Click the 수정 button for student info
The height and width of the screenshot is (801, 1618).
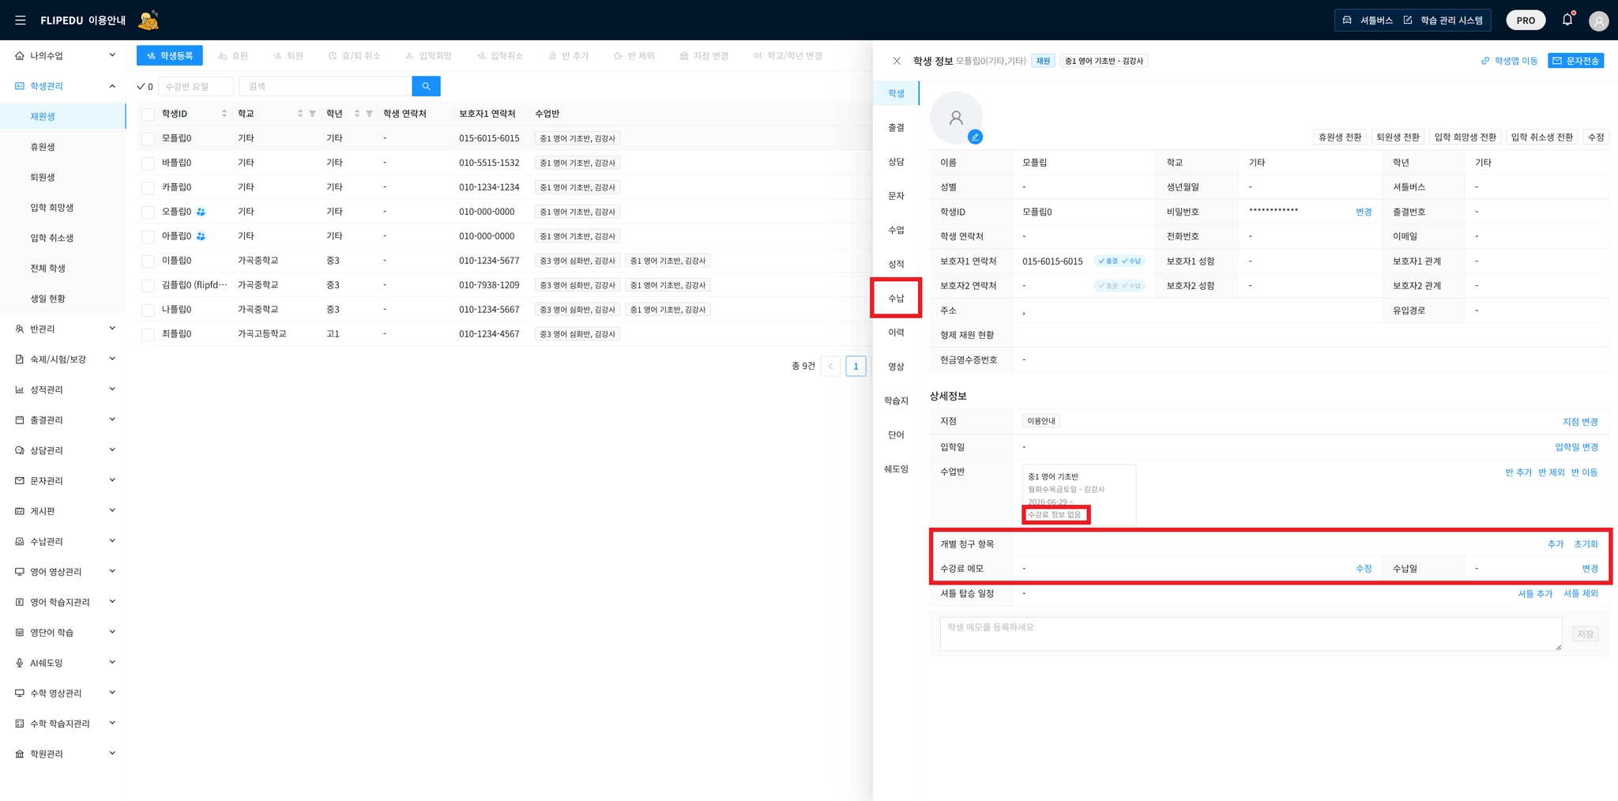coord(1596,137)
